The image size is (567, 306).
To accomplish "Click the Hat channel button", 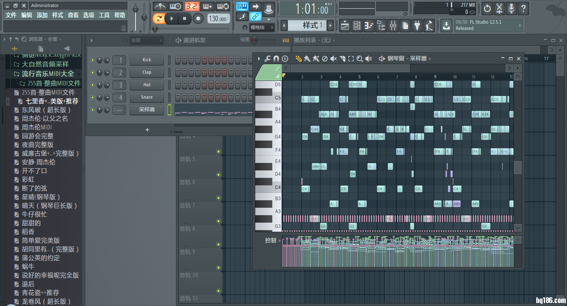I will [x=147, y=85].
